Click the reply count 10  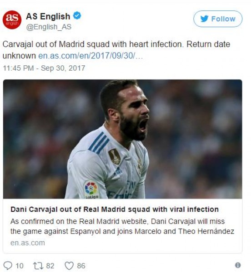click(20, 266)
